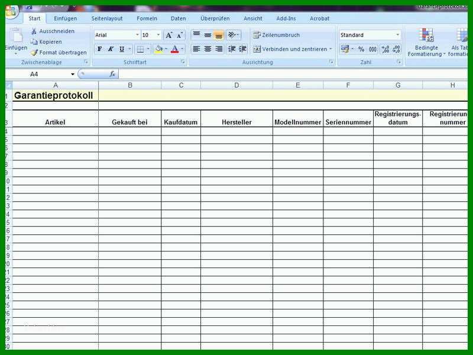Viewport: 473px width, 355px height.
Task: Click the Ausschneiden (cut) scissors icon
Action: 34,31
